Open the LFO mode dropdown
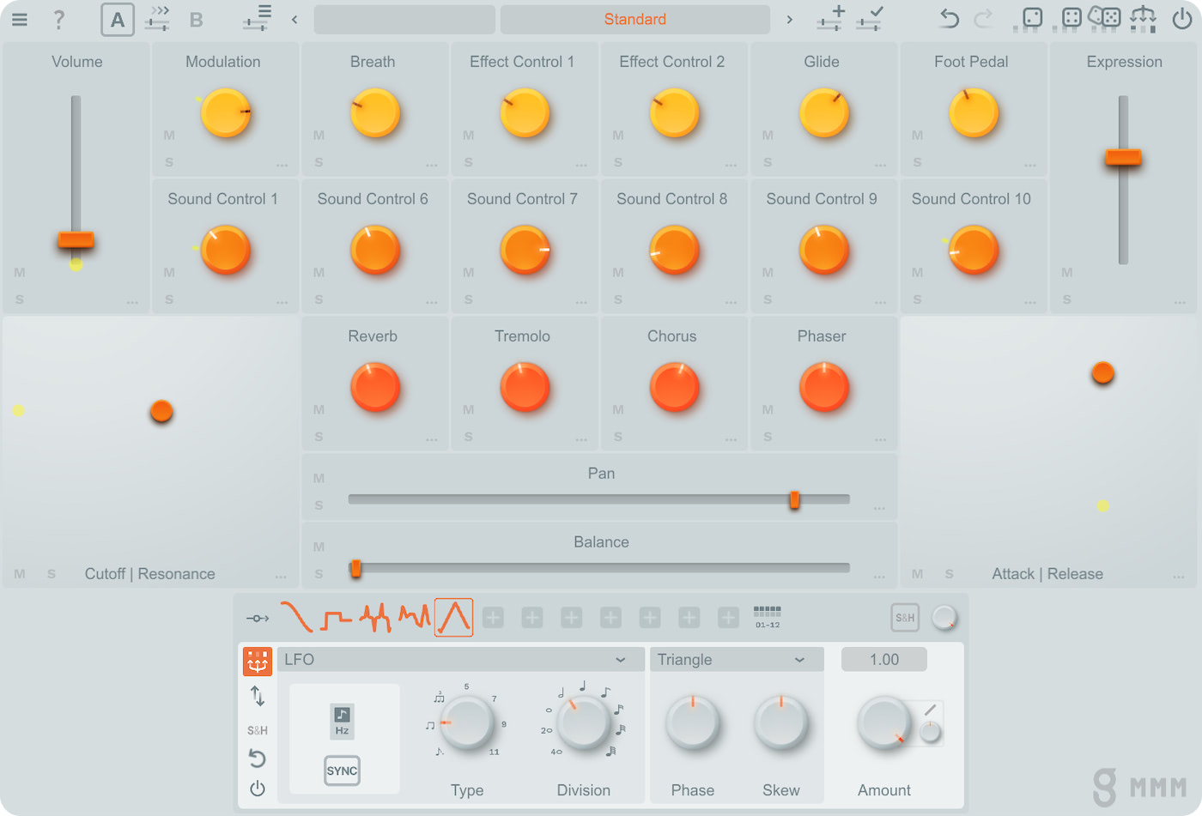Screen dimensions: 1202x816 pyautogui.click(x=459, y=659)
